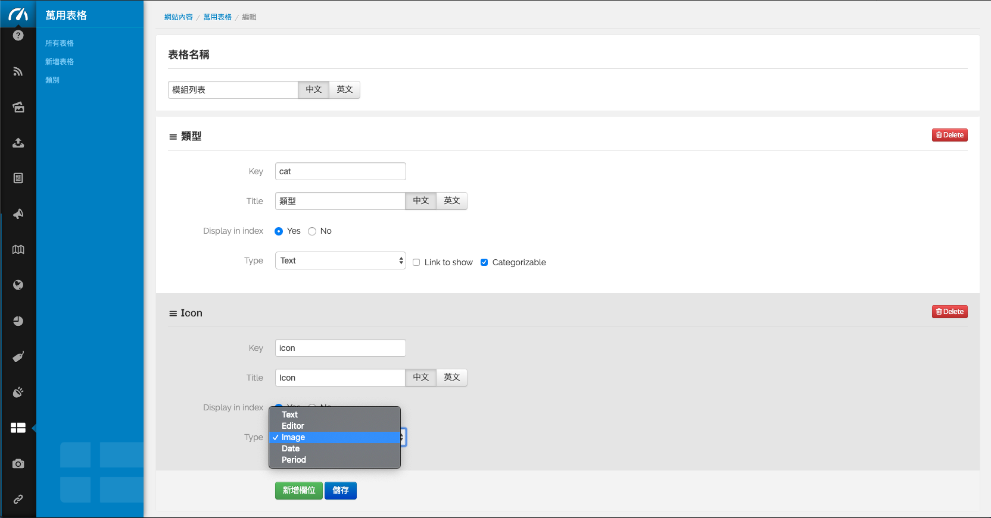This screenshot has height=518, width=991.
Task: Click the pie chart sidebar icon
Action: (x=18, y=321)
